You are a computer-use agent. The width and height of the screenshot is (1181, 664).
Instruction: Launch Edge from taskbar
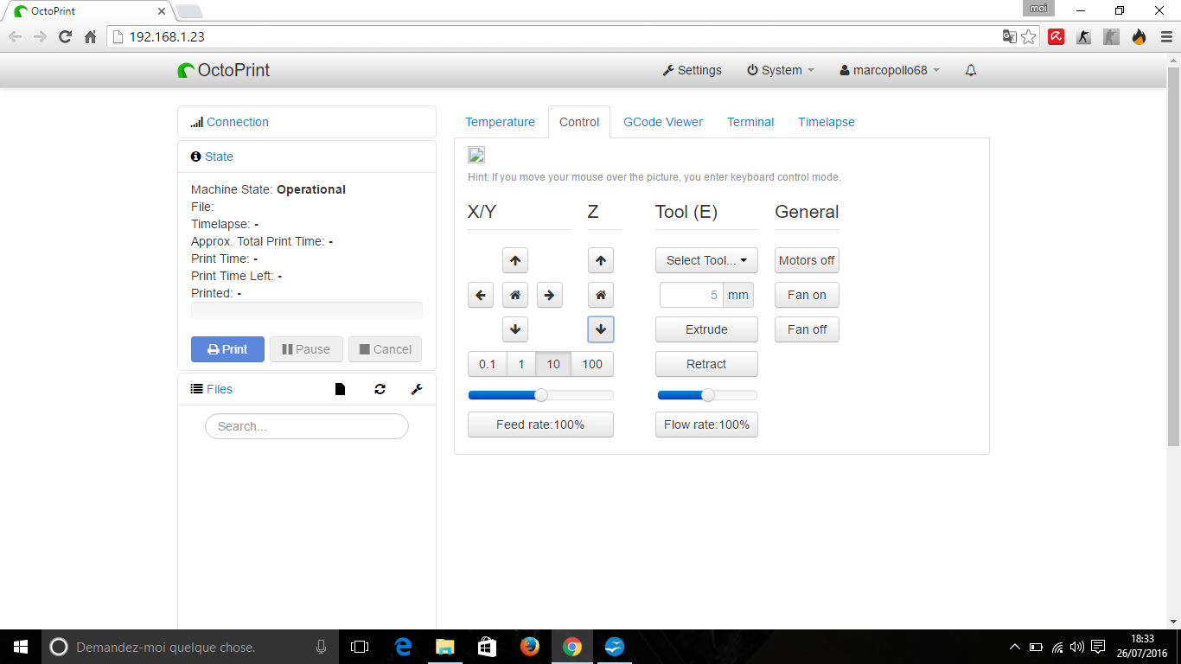403,647
